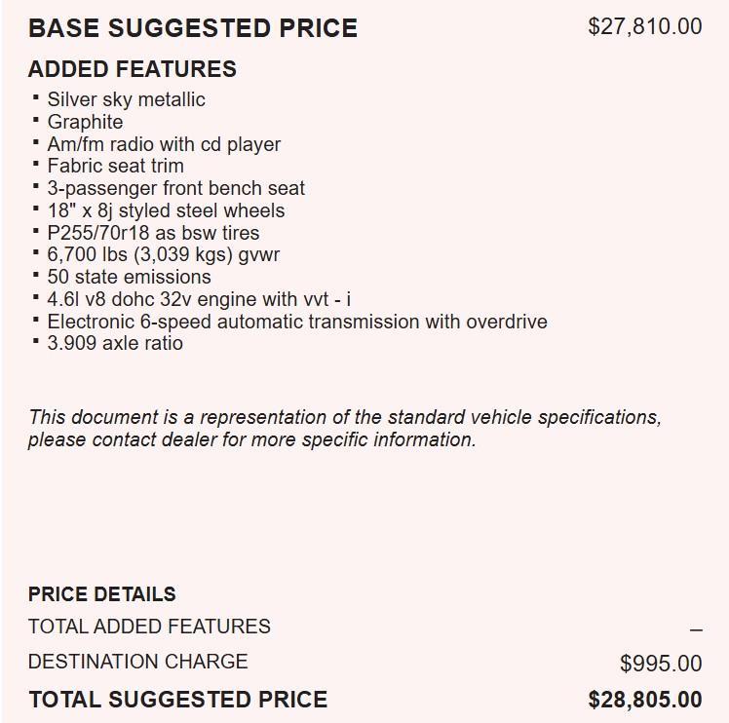The image size is (729, 723).
Task: Select the 6,700 lbs gvwr feature
Action: pyautogui.click(x=150, y=254)
